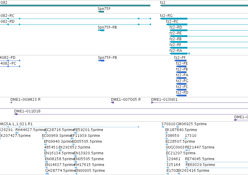Select the EP11939.3prime EST
Viewport: 248px width, 175px height.
coord(72,139)
